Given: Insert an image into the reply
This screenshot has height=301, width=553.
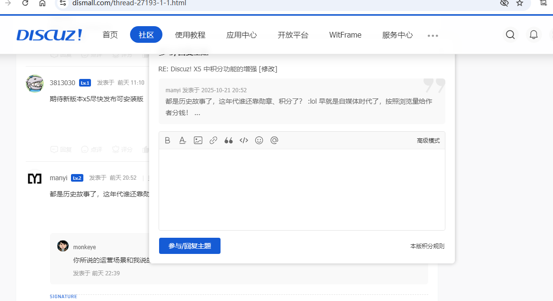Looking at the screenshot, I should click(x=198, y=140).
